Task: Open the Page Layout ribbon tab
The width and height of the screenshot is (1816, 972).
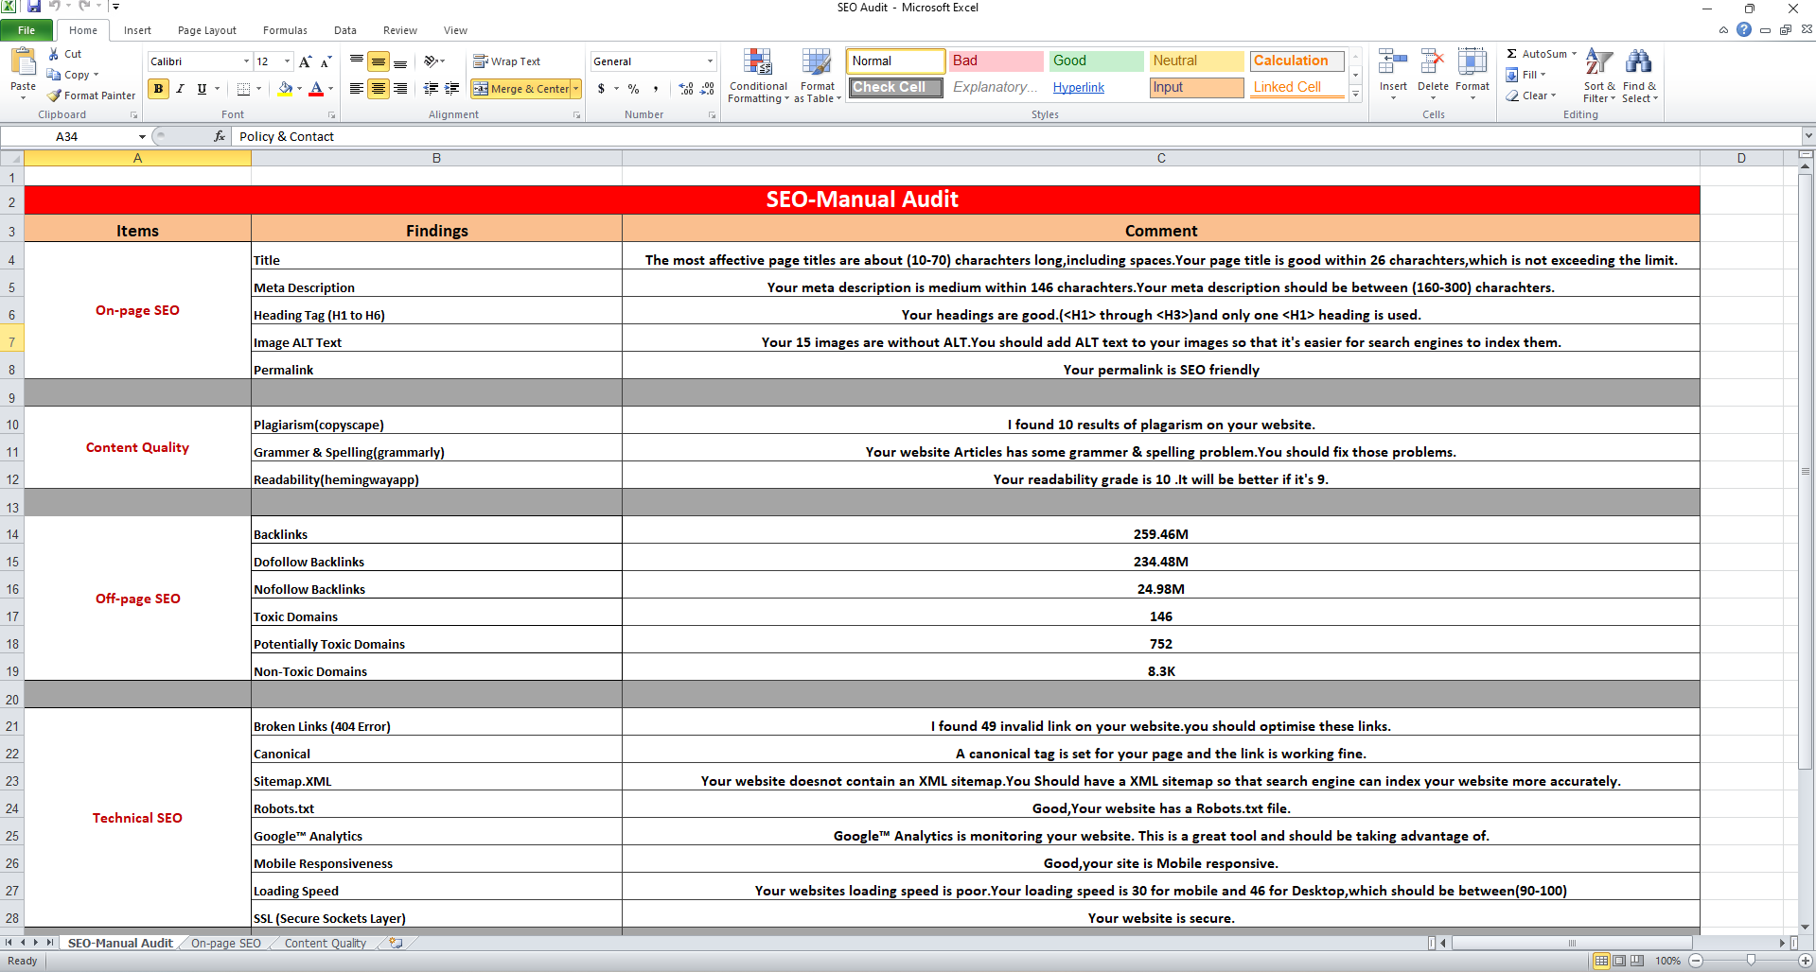Action: tap(206, 30)
